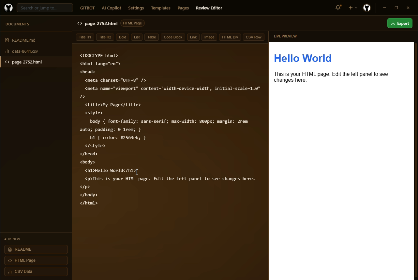The image size is (418, 280).
Task: Toggle Bold formatting in the editor toolbar
Action: pyautogui.click(x=122, y=37)
